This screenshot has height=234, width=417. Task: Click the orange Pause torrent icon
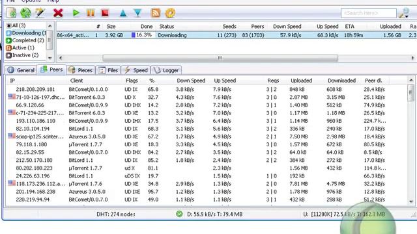tap(91, 13)
